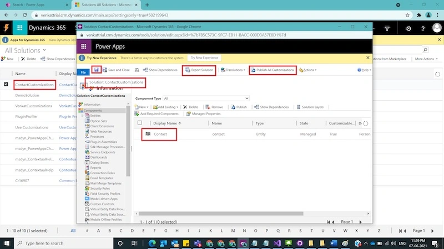Image resolution: width=444 pixels, height=249 pixels.
Task: Dismiss the Try New Experience notification bar
Action: [367, 58]
